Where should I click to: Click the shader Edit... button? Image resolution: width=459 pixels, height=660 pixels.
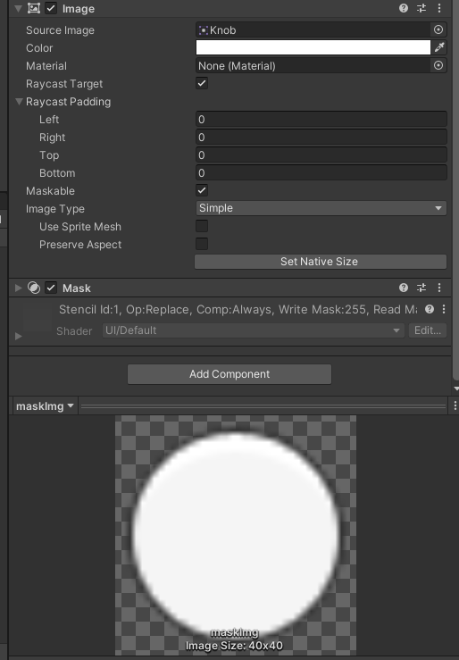pos(428,330)
